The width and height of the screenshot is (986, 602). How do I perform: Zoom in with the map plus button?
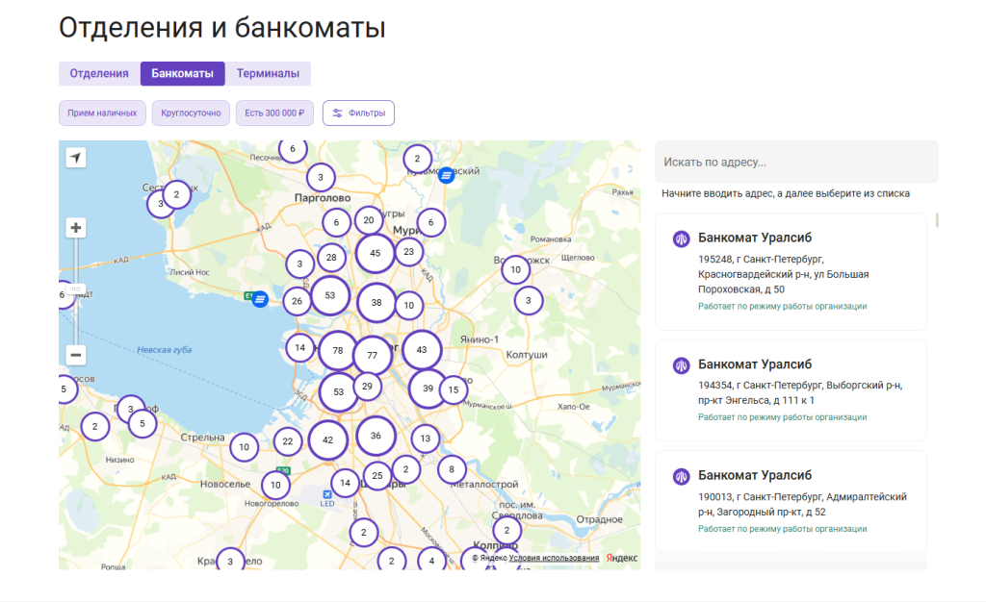76,228
